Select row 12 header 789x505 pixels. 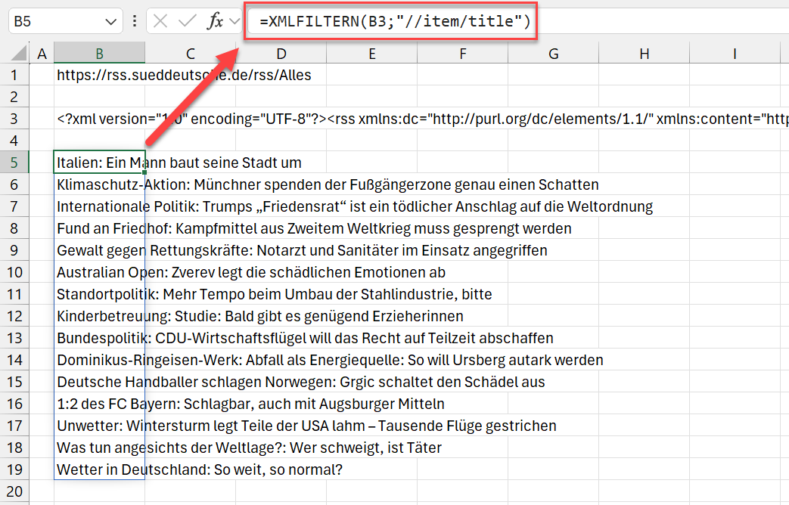pyautogui.click(x=14, y=316)
